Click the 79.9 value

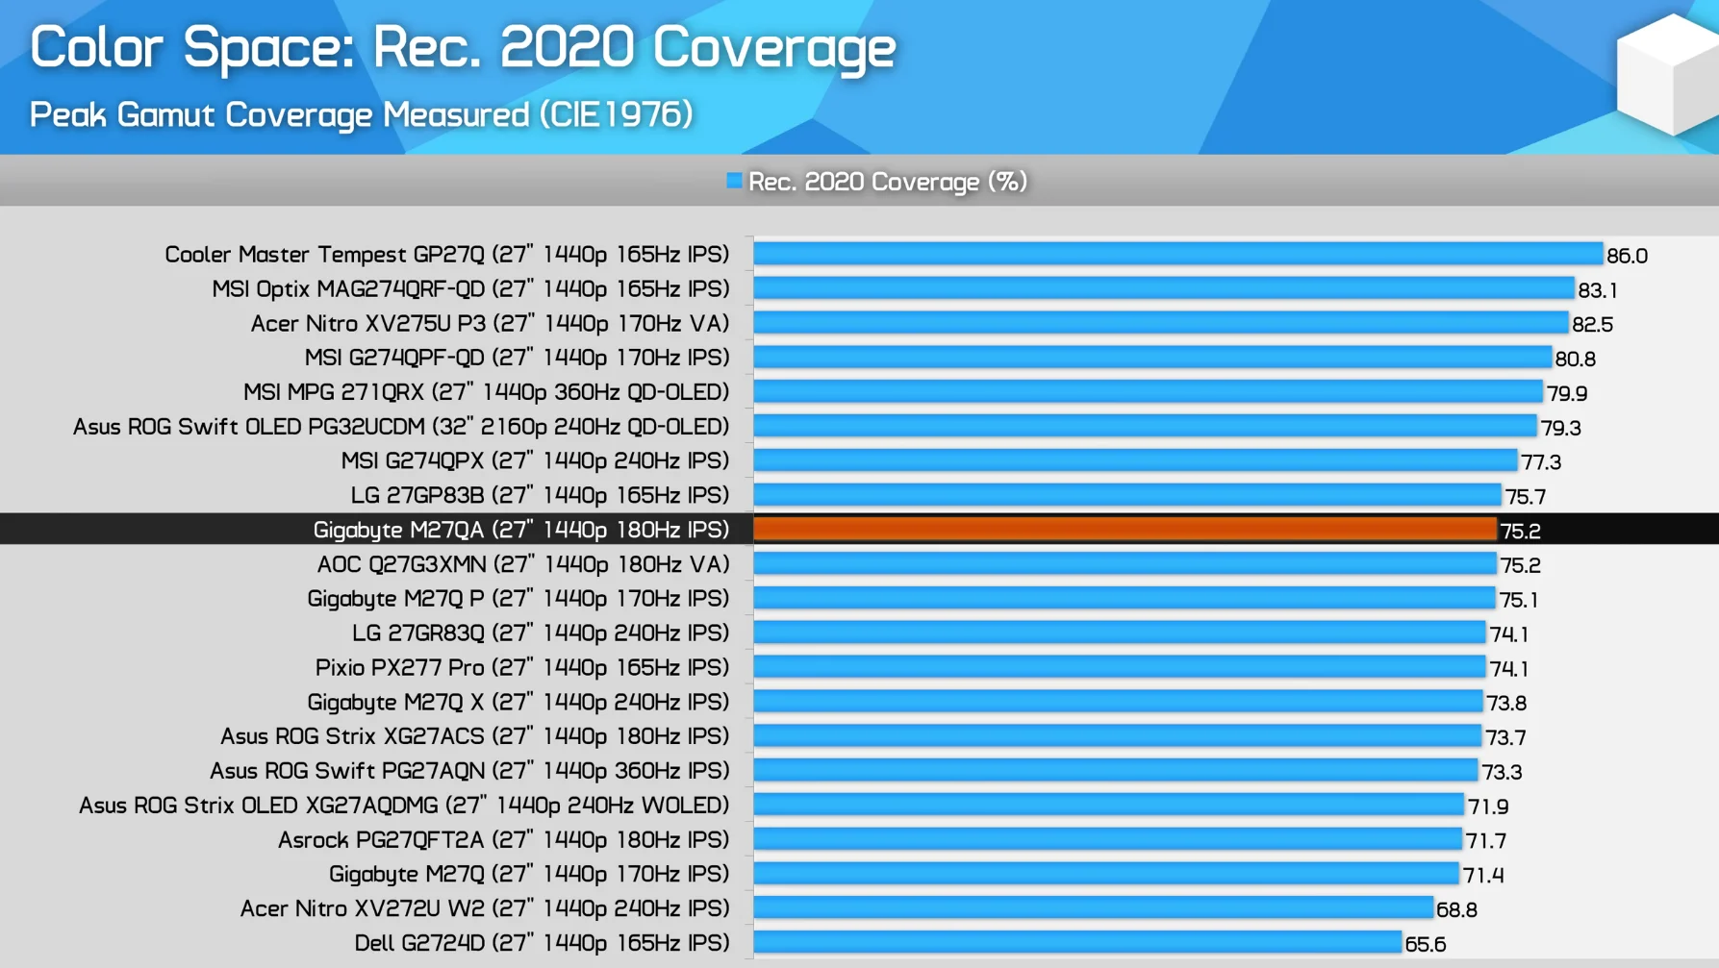1567,393
